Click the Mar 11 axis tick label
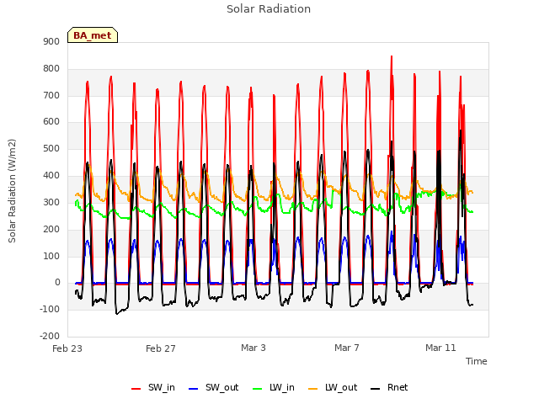This screenshot has width=539, height=404. pyautogui.click(x=440, y=348)
